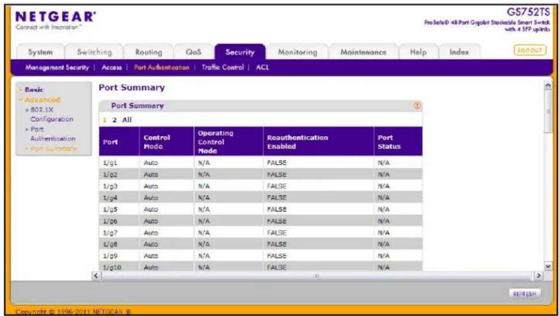Open the Maintenance tab
The image size is (559, 316).
click(363, 52)
